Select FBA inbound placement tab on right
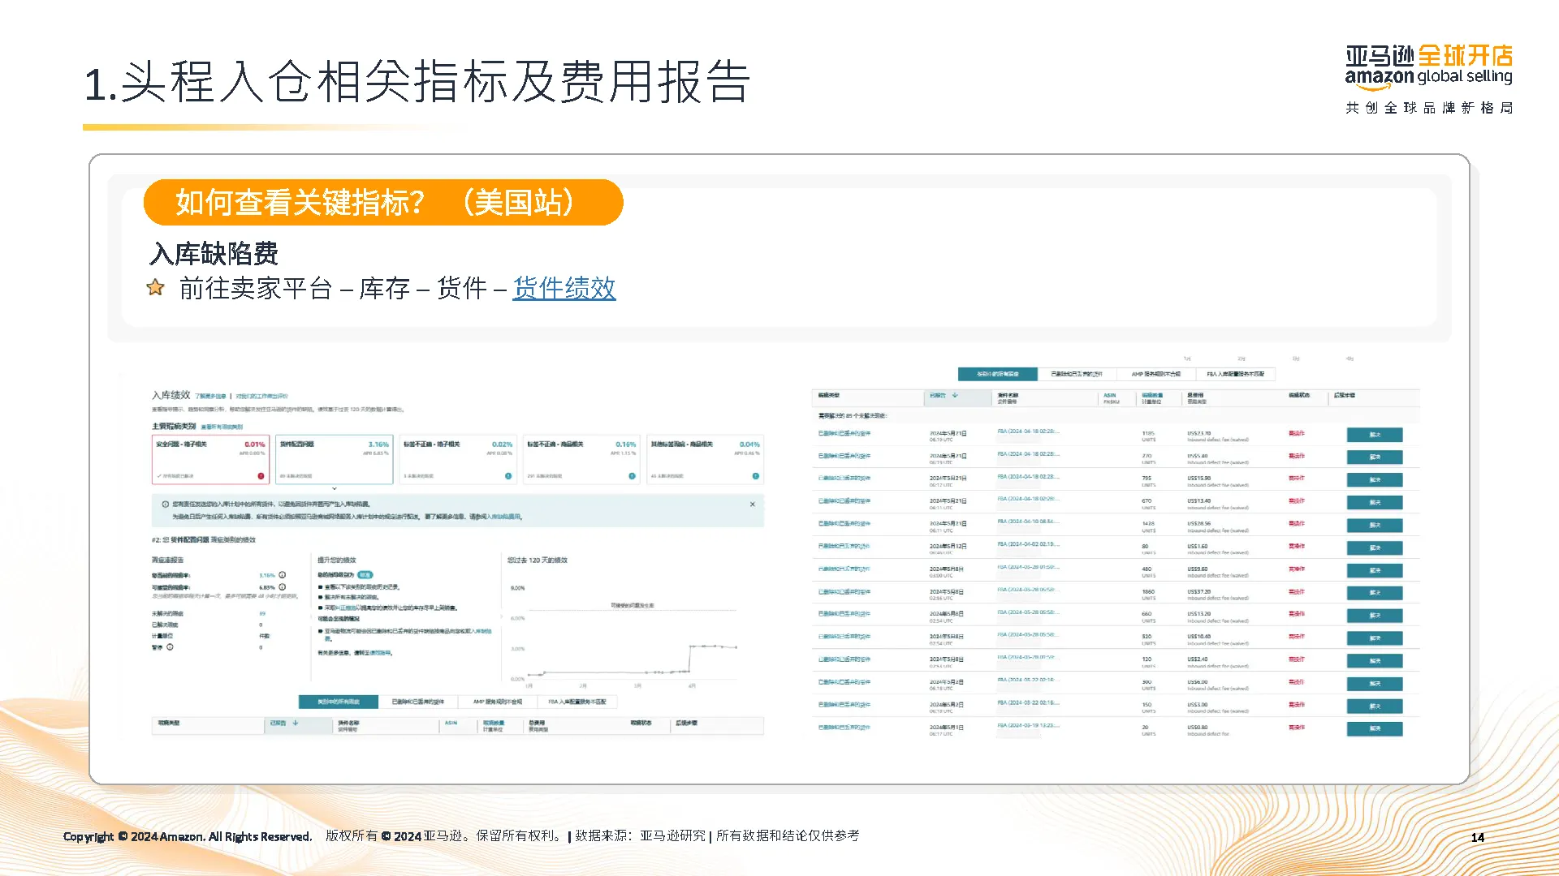The image size is (1559, 876). pyautogui.click(x=1235, y=374)
